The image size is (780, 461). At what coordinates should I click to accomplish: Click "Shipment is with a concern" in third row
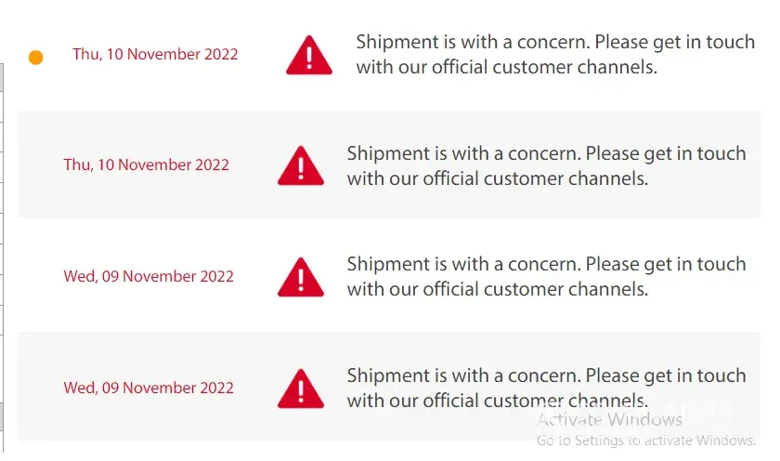point(462,264)
